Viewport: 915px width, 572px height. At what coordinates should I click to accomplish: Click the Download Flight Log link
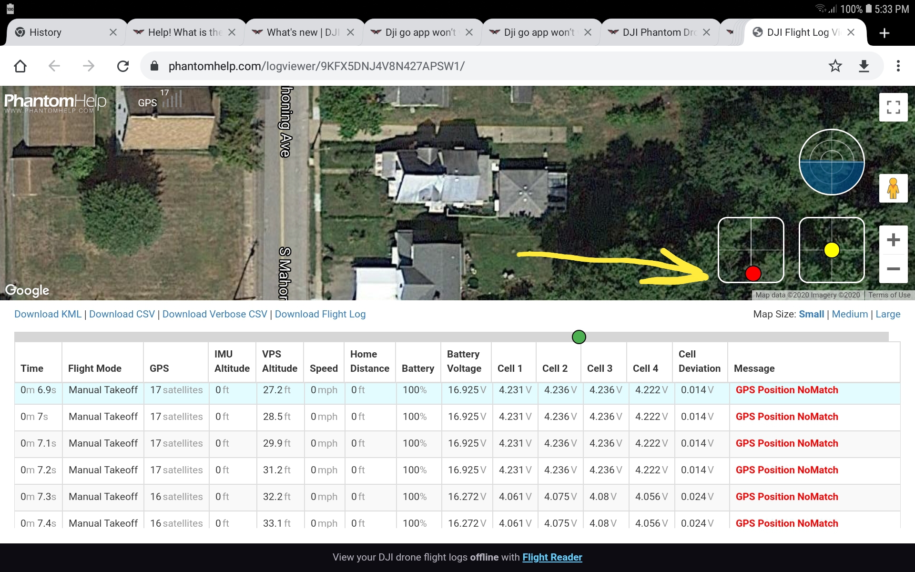click(x=320, y=314)
